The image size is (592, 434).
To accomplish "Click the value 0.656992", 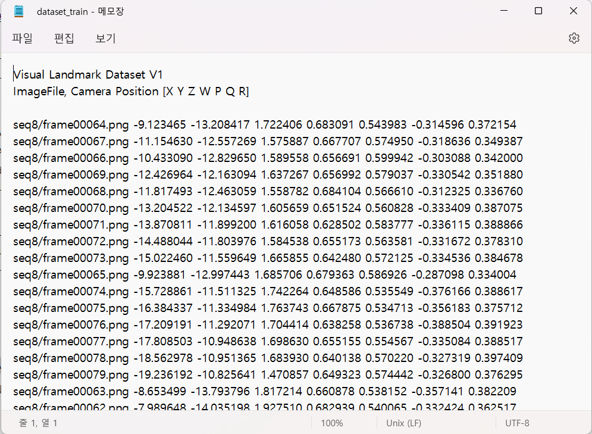I will (337, 174).
